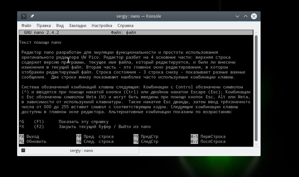
Task: Click the word 'UW Pico' in help text
Action: click(90, 57)
